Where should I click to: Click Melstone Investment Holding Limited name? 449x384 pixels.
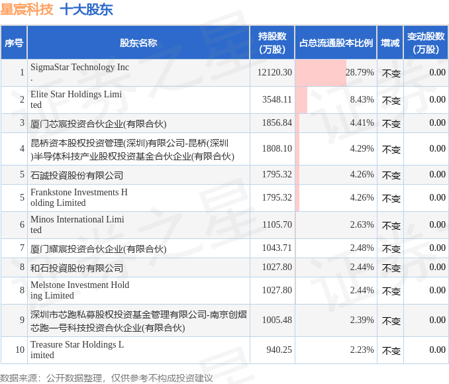[79, 290]
